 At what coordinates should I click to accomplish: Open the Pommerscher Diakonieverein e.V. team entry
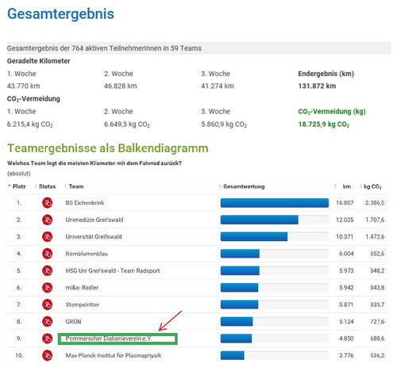pyautogui.click(x=109, y=339)
